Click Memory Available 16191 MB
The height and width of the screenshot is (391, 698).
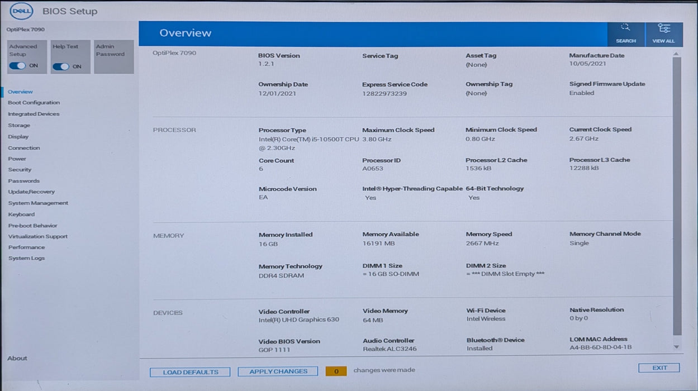pos(378,244)
